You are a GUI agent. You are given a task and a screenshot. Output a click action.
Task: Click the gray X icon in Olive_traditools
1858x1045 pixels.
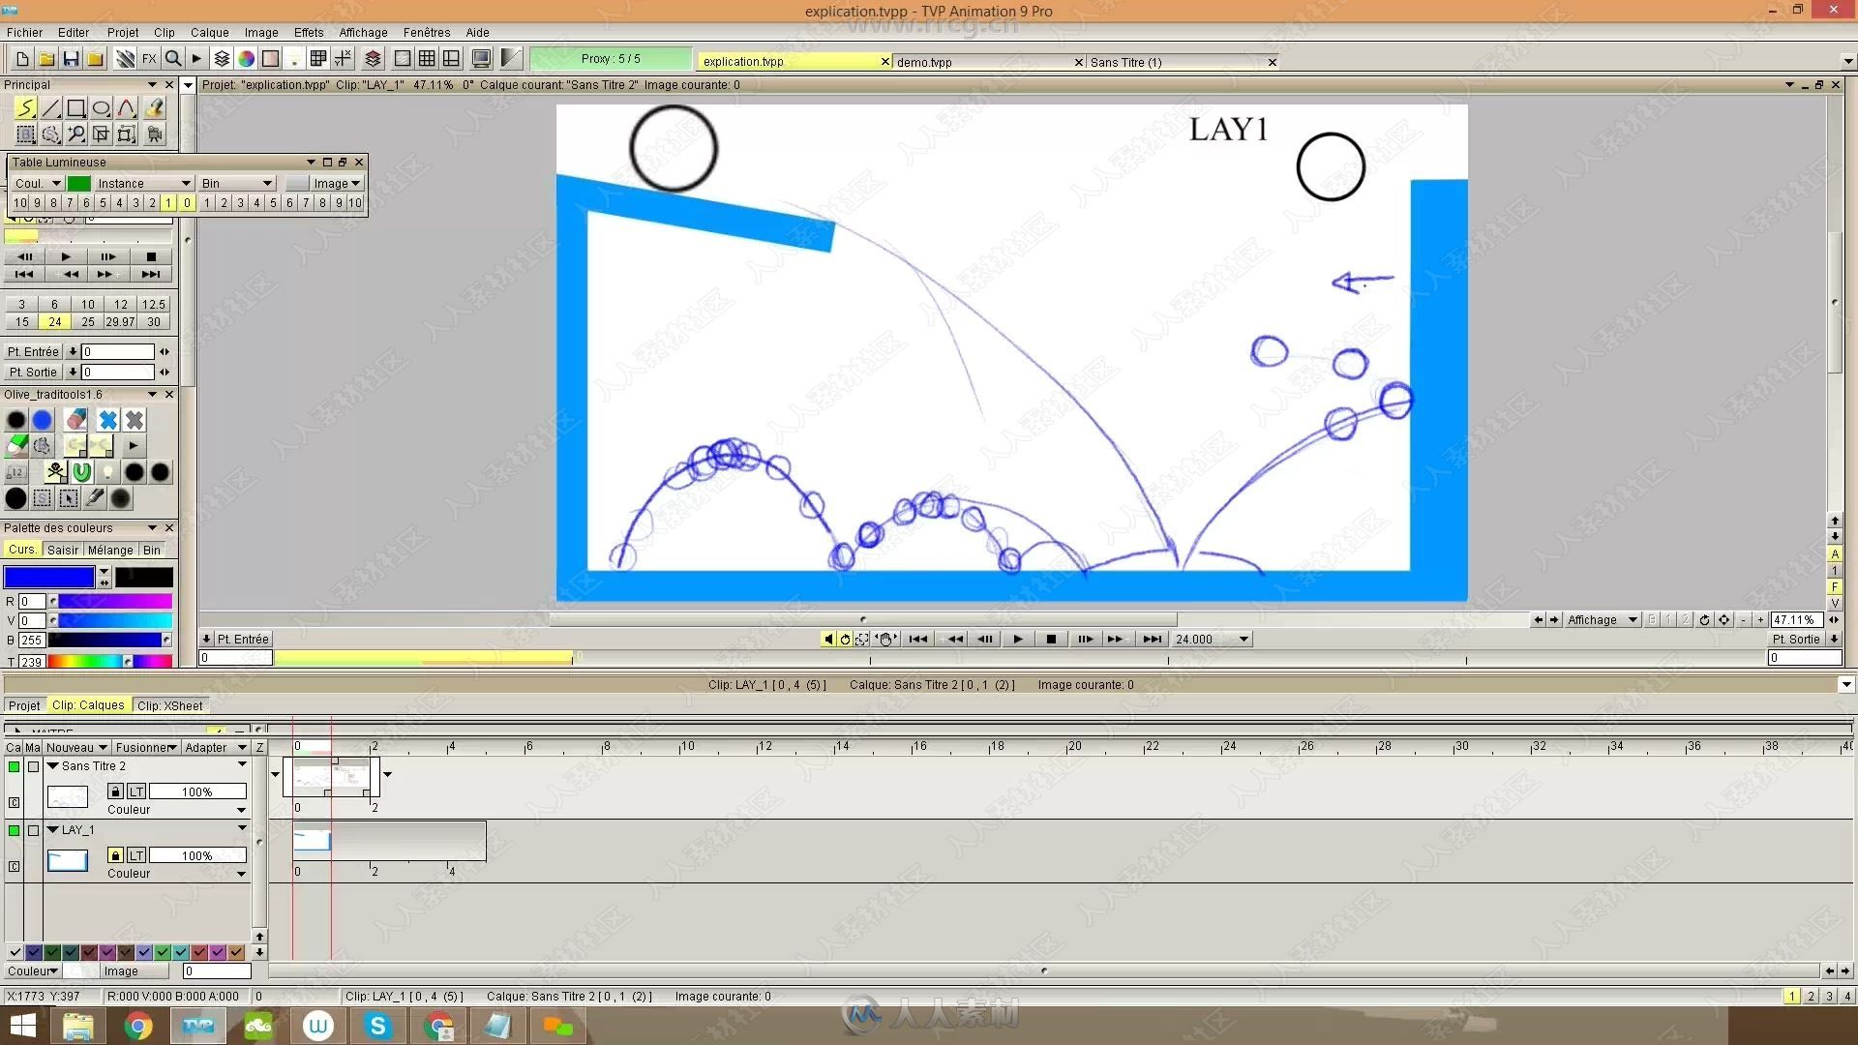pyautogui.click(x=135, y=420)
